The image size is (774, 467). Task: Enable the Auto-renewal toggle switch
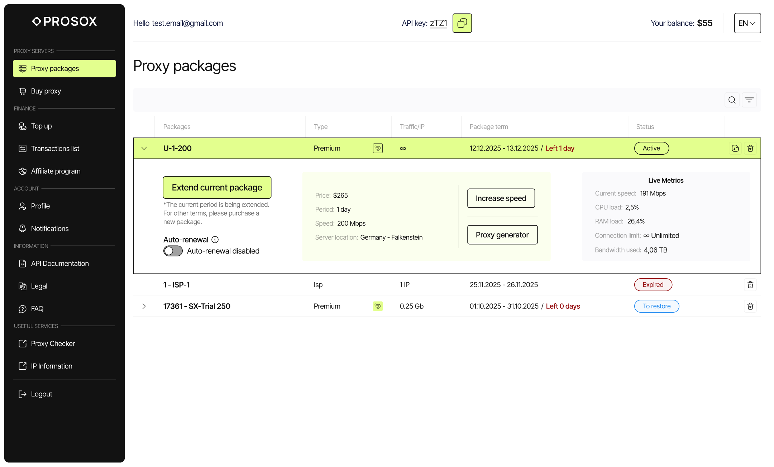tap(173, 251)
